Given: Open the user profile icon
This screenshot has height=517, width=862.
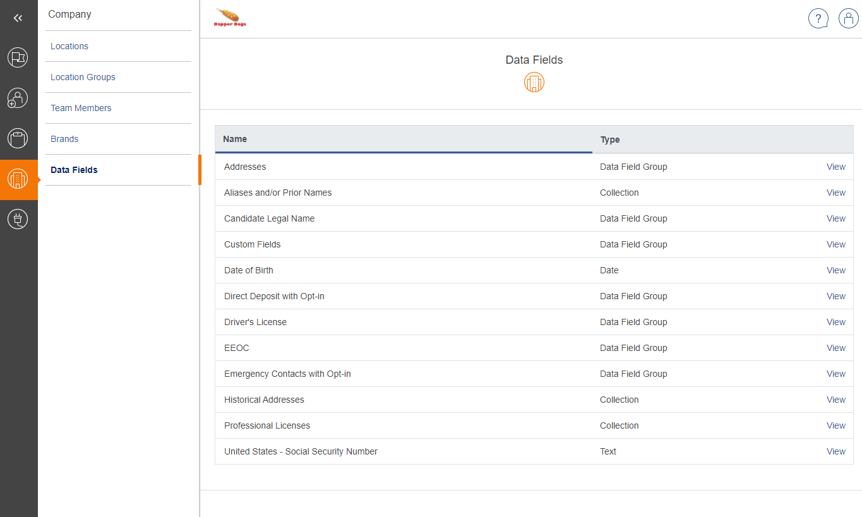Looking at the screenshot, I should 848,18.
